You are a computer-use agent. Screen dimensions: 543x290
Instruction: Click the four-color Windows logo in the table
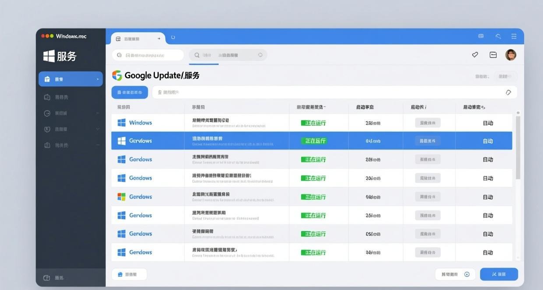tap(122, 197)
